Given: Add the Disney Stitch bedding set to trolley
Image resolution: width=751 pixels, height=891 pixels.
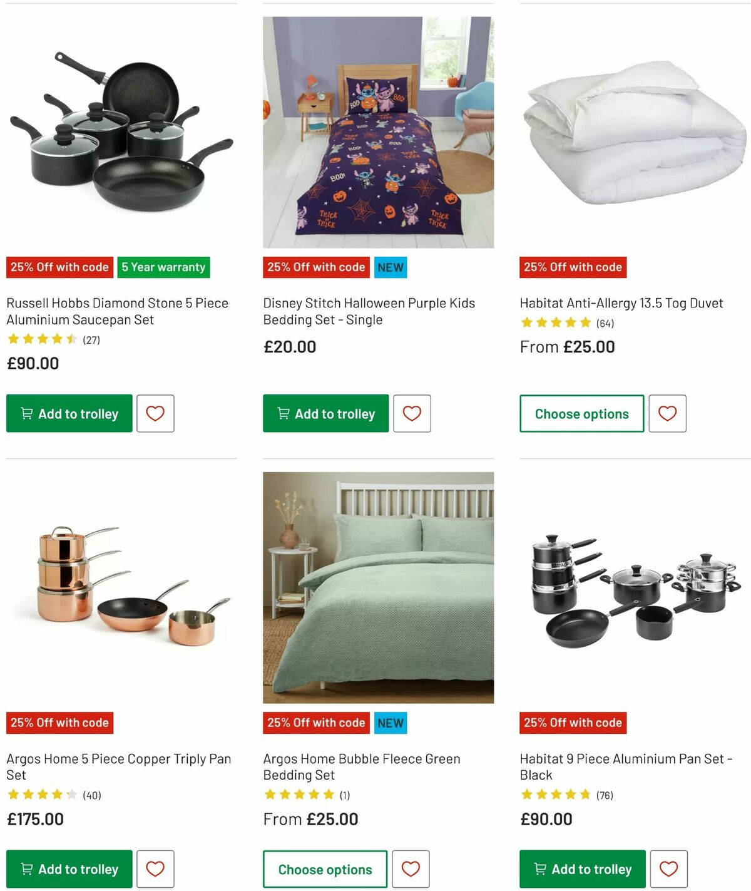Looking at the screenshot, I should 324,413.
